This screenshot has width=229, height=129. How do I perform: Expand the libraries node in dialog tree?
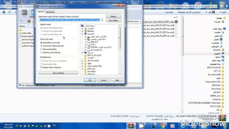(82, 29)
